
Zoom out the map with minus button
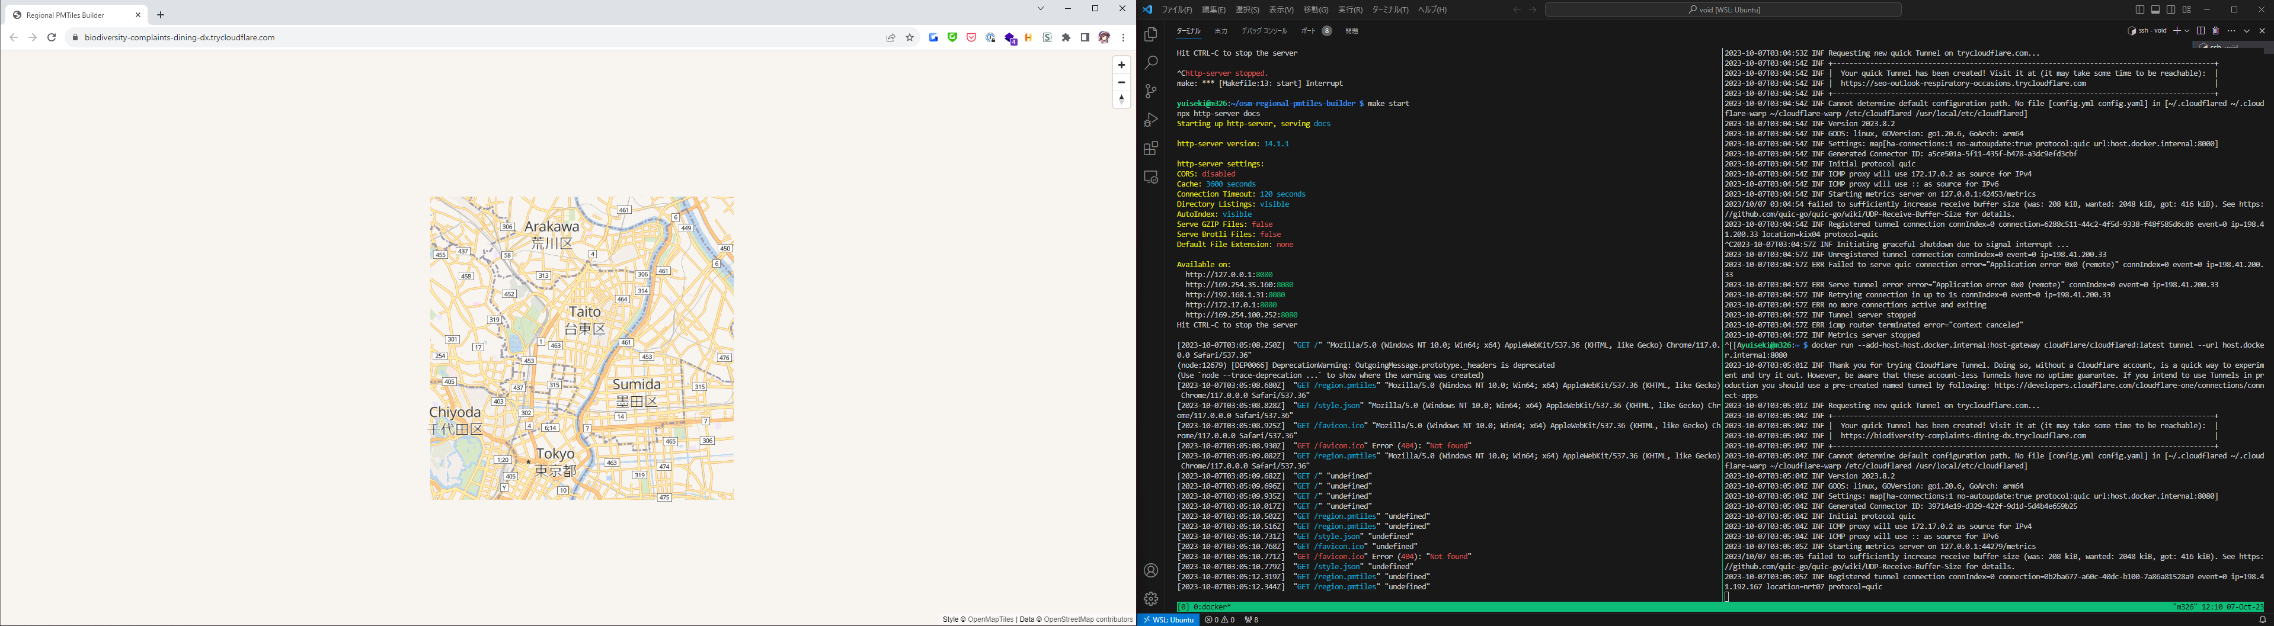click(1121, 82)
